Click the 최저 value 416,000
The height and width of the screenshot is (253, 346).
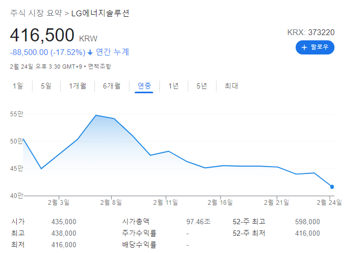coord(64,245)
